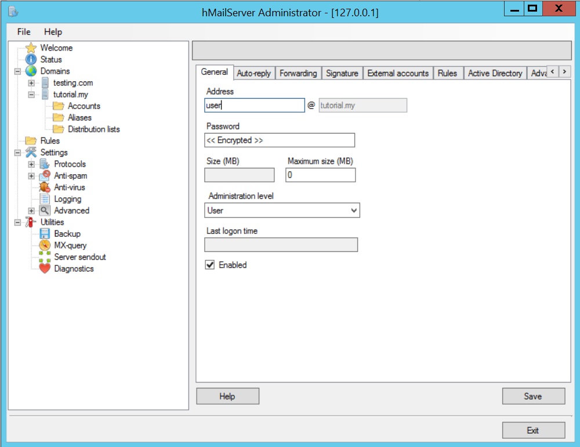The width and height of the screenshot is (580, 447).
Task: Select the Protocols icon
Action: 45,164
